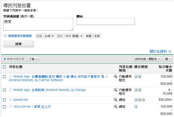174x117 pixels.
Task: Star the sina.com.tw placement
Action: point(10,106)
